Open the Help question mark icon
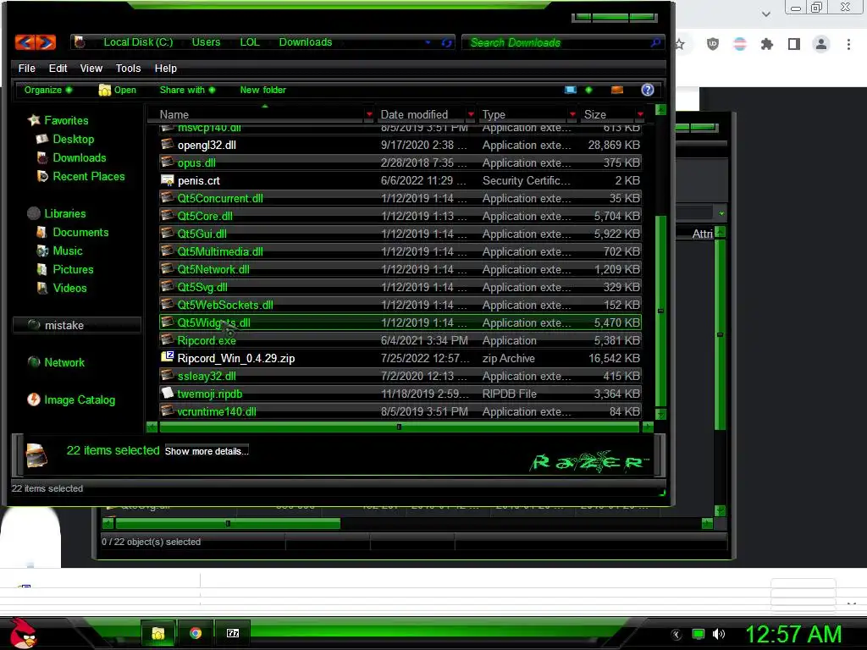Image resolution: width=867 pixels, height=650 pixels. click(648, 90)
